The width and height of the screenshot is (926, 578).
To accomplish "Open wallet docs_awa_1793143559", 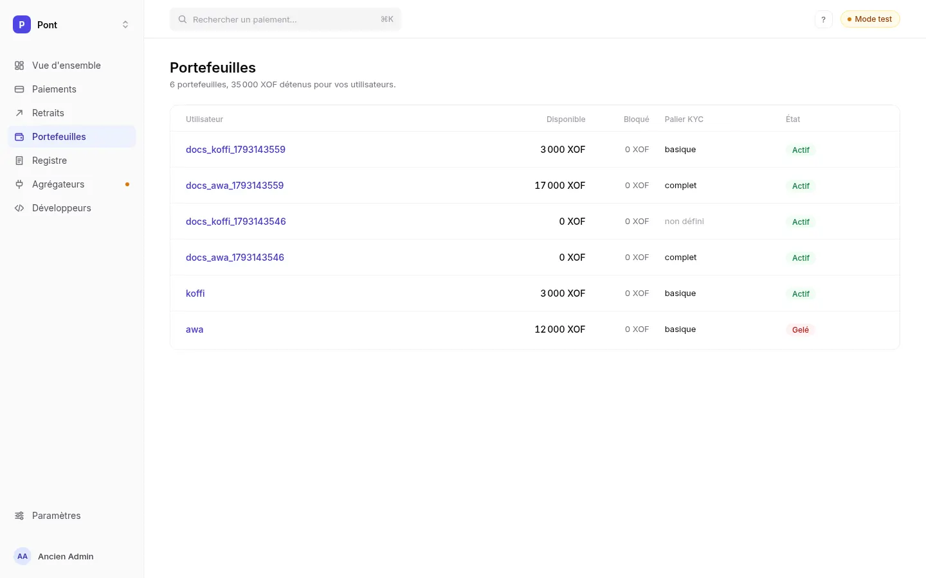I will pyautogui.click(x=235, y=186).
